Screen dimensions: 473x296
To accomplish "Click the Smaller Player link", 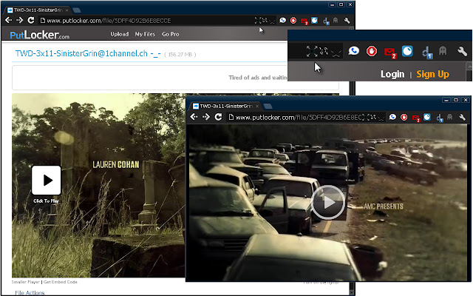I will 26,282.
